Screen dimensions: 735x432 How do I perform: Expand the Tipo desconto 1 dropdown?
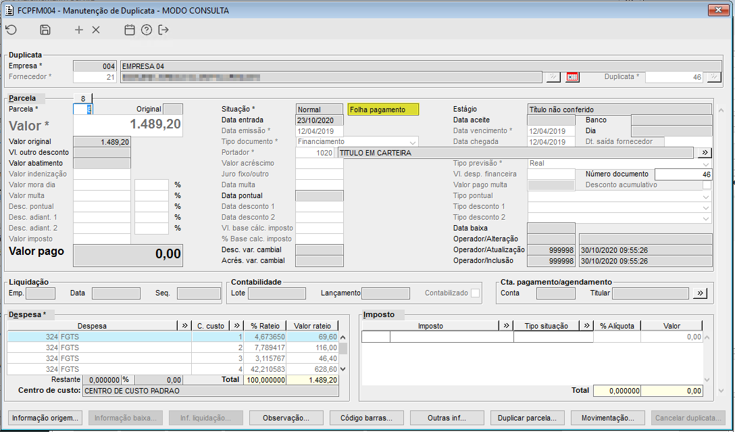(706, 207)
